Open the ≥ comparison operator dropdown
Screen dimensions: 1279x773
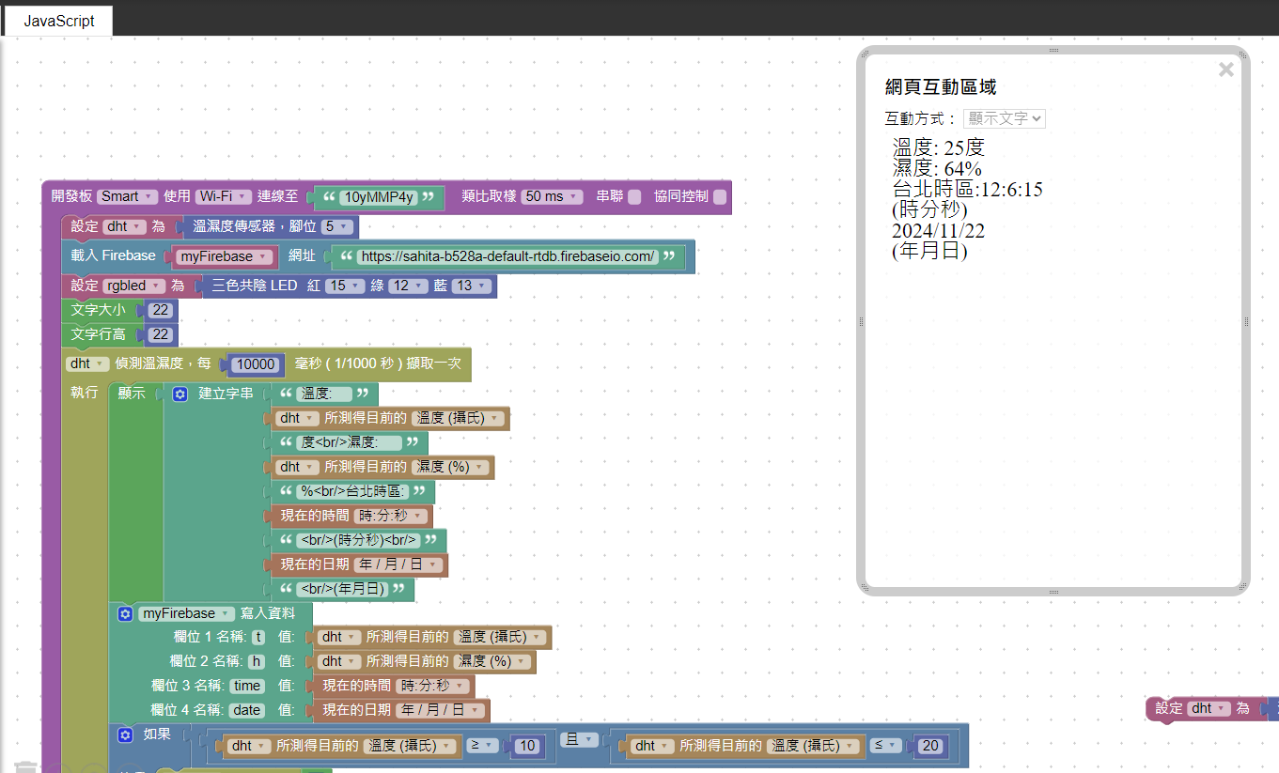tap(481, 746)
